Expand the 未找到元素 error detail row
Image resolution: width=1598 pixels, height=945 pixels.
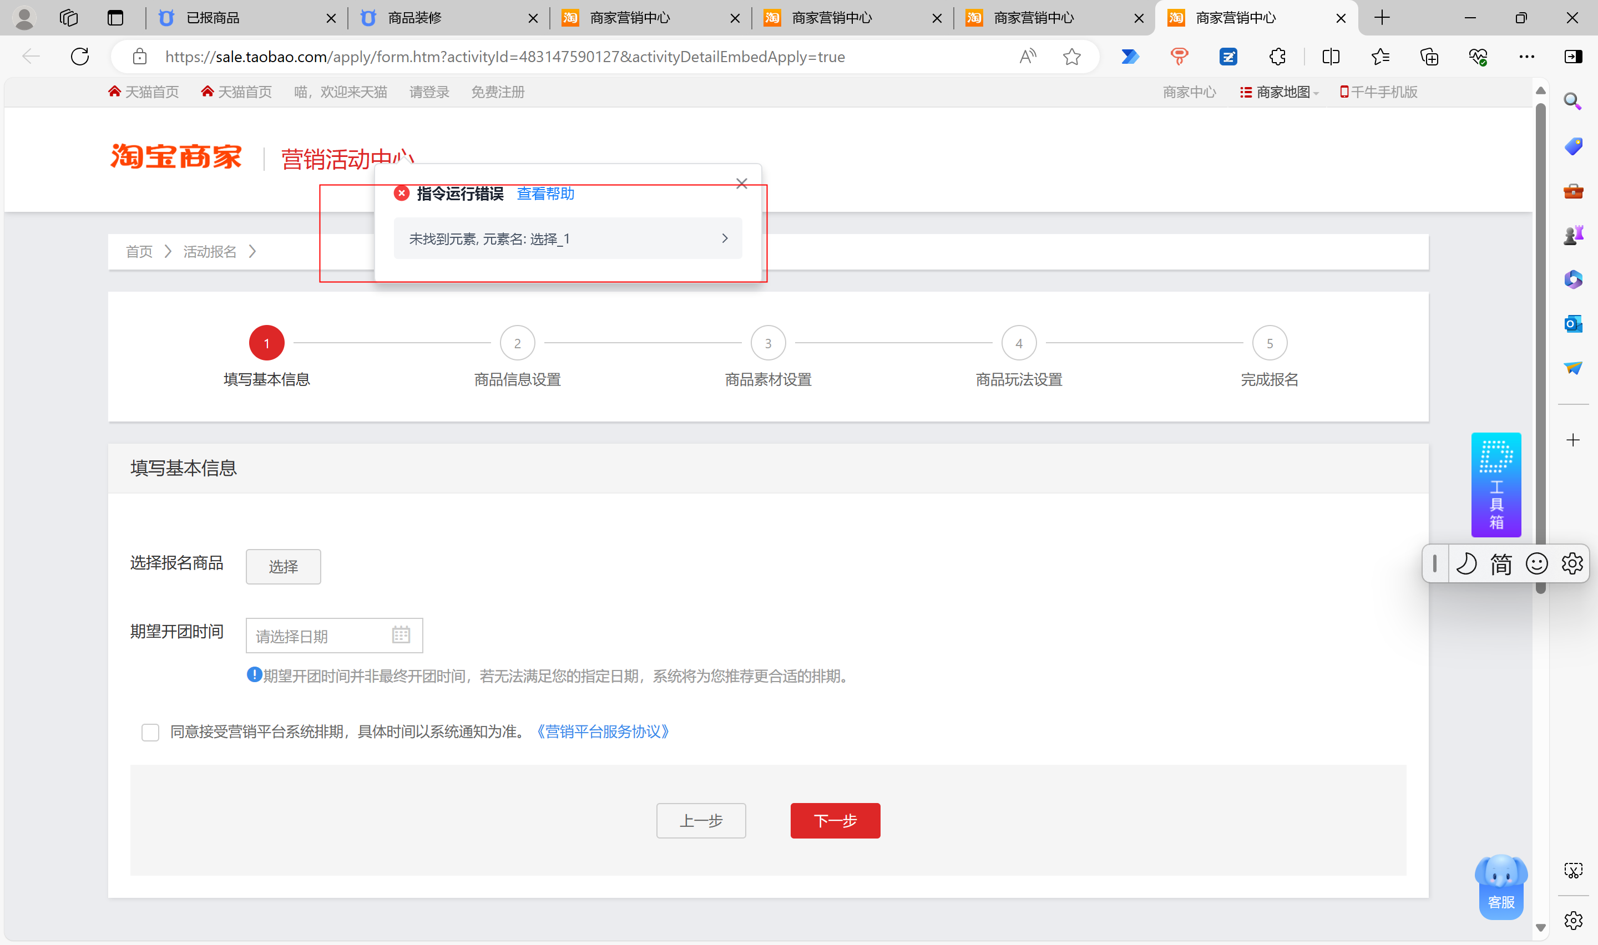pos(568,238)
